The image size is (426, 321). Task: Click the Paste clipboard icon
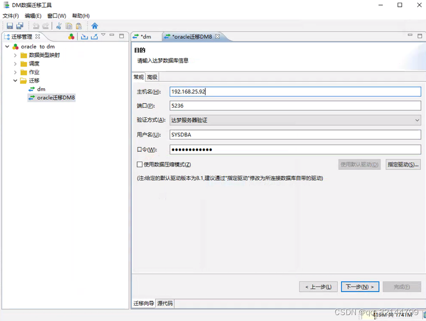click(x=79, y=26)
